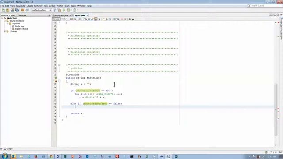Click the Find Previous Occurrence editor icon
This screenshot has height=159, width=283.
(x=89, y=19)
